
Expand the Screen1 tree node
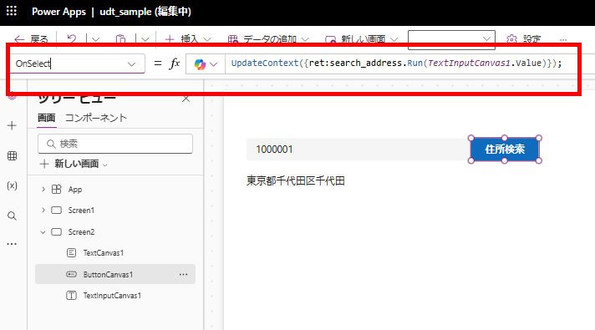[43, 211]
